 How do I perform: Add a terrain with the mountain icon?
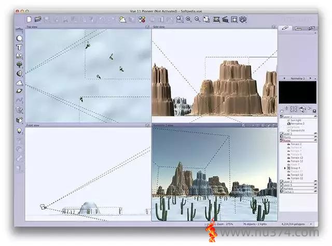click(19, 55)
